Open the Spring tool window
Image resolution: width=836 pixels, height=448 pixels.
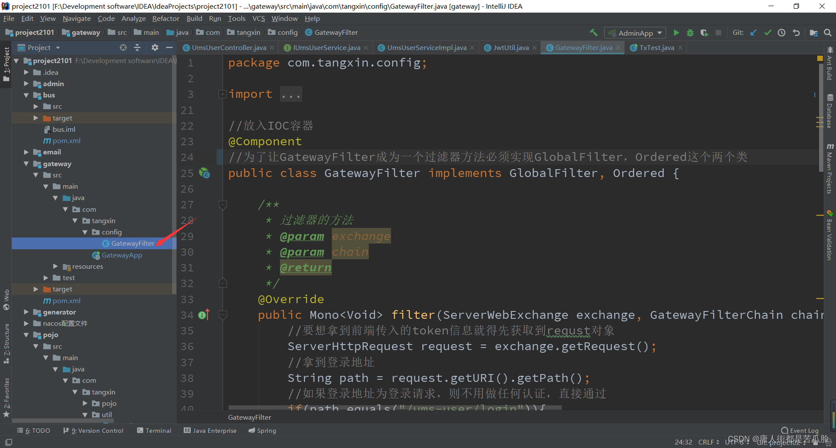pos(262,431)
